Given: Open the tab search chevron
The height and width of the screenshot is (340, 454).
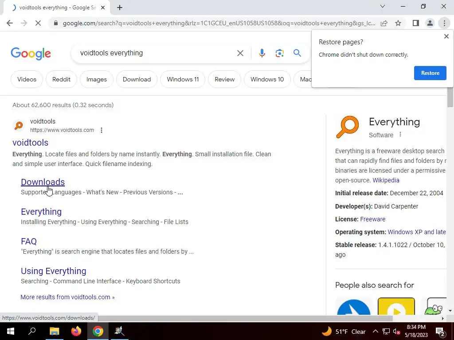Looking at the screenshot, I should click(x=383, y=6).
